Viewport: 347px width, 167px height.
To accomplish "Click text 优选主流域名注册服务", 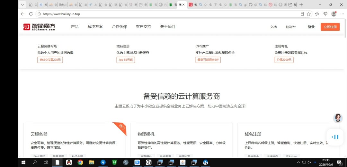I will pos(133,53).
